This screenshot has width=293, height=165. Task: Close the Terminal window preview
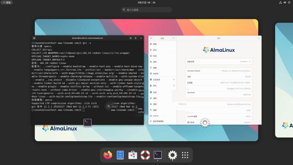click(x=141, y=38)
